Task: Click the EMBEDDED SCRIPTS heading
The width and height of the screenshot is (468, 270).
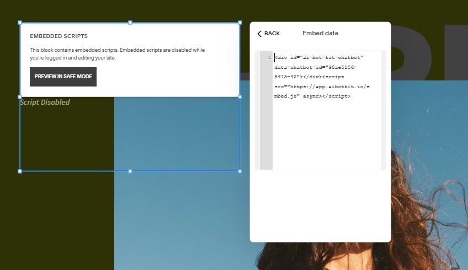Action: [59, 36]
